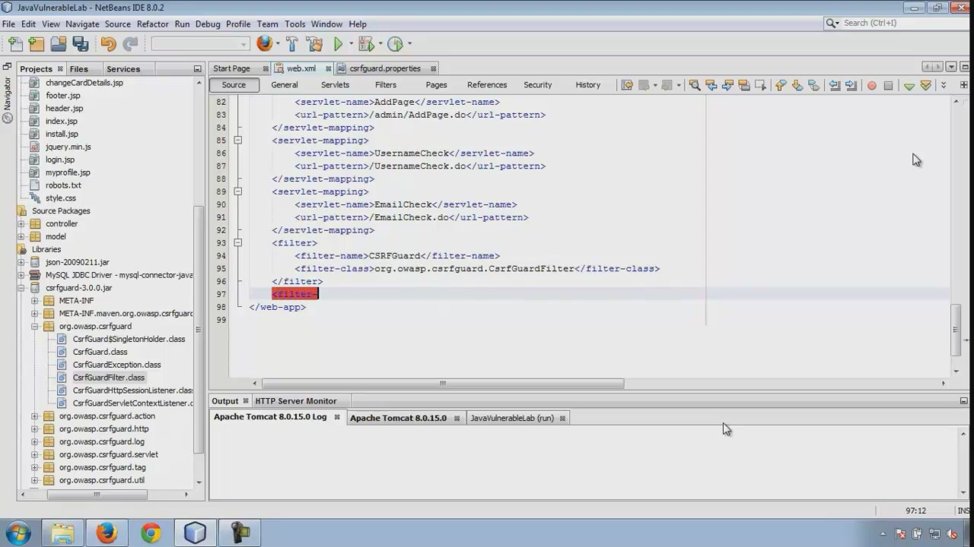Screen dimensions: 974x547
Task: Expand the controller package node
Action: [21, 224]
